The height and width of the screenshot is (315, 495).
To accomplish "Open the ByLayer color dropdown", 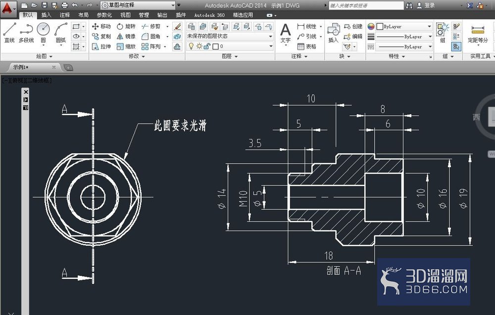I will click(x=404, y=27).
